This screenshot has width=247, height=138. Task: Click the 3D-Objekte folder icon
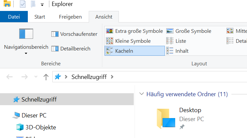[x=20, y=127]
